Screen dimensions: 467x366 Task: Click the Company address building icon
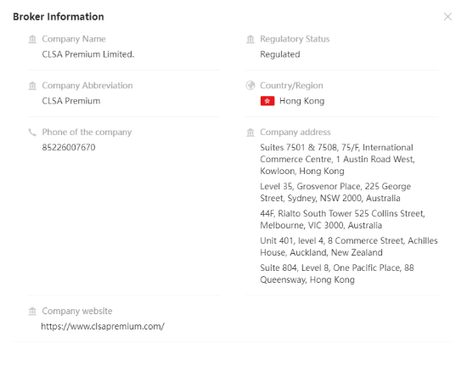pyautogui.click(x=250, y=132)
